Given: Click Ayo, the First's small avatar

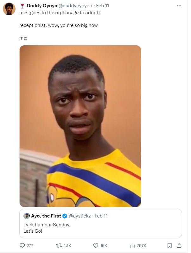Looking at the screenshot, I should coord(27,216).
